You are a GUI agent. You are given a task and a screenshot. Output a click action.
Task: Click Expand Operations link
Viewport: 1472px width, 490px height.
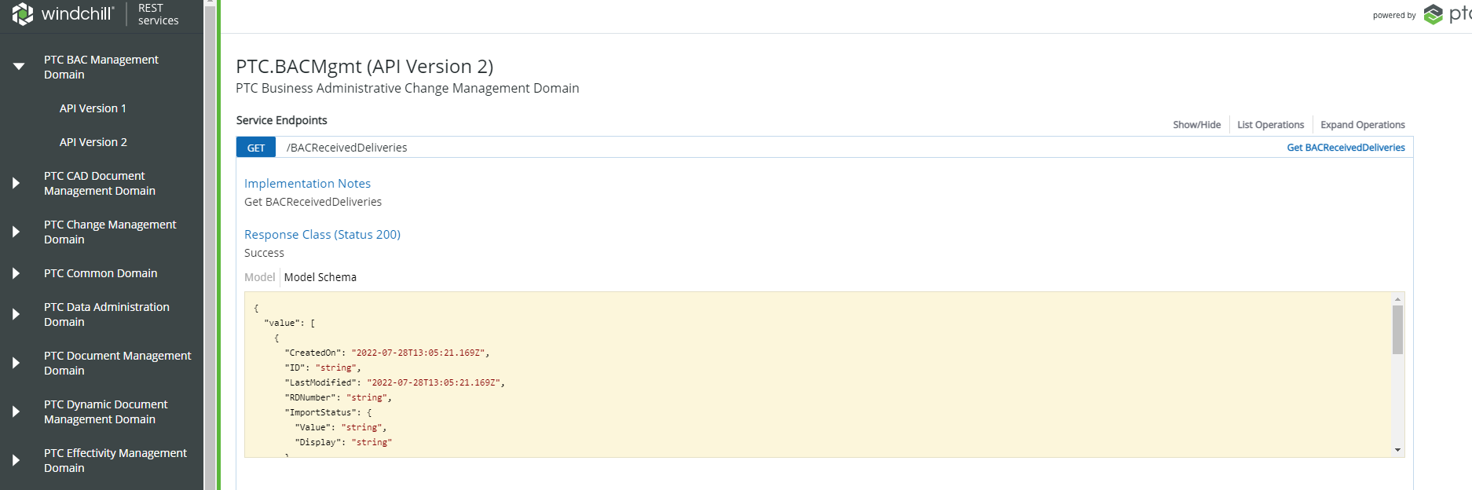coord(1362,125)
